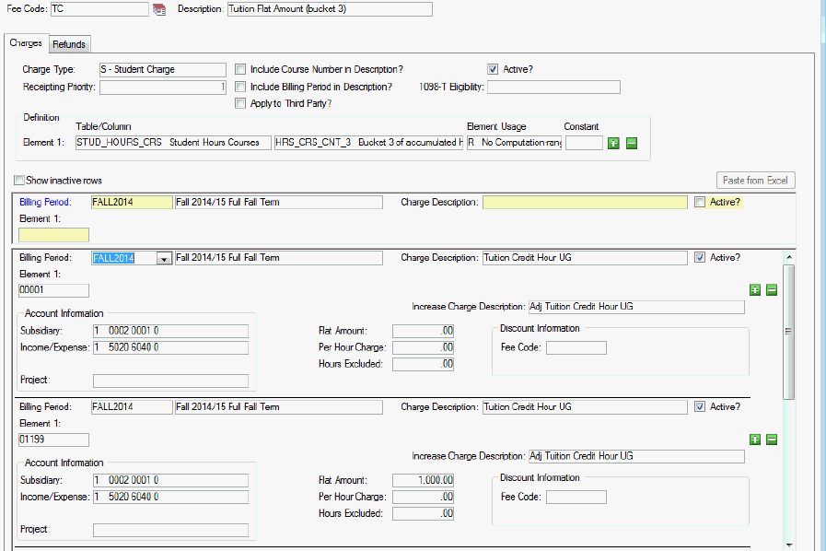Enable Include Billing Period in Description
The width and height of the screenshot is (826, 551).
[x=240, y=87]
